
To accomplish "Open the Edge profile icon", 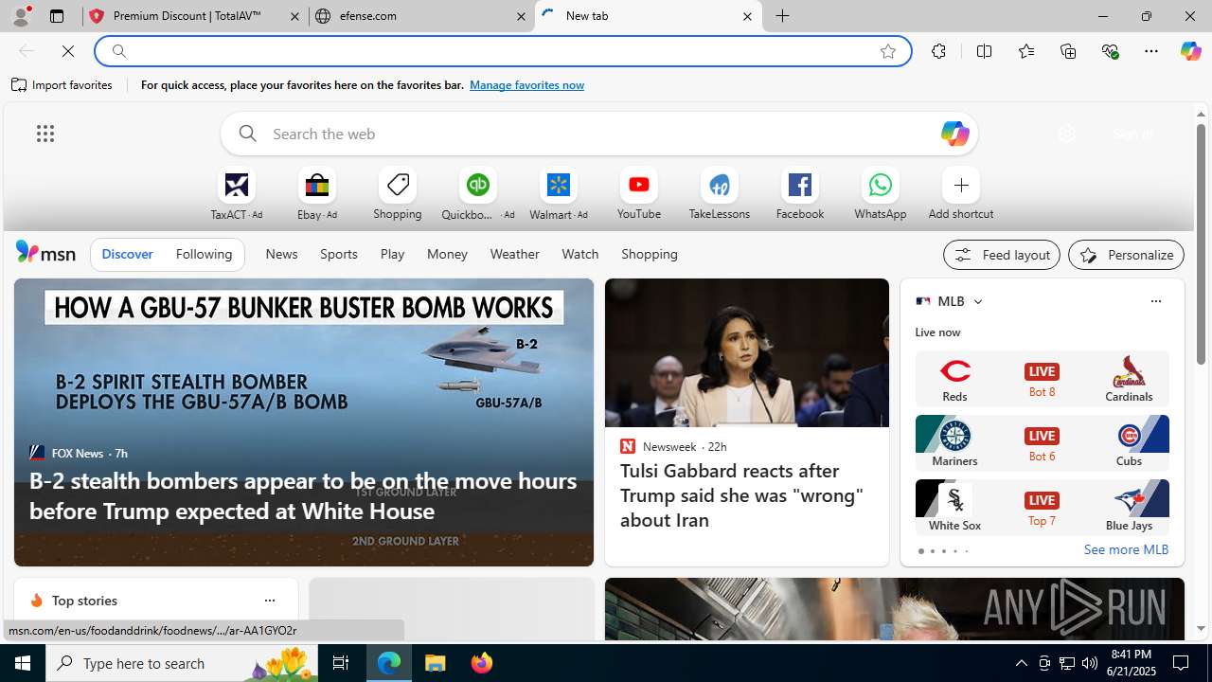I will [x=21, y=16].
